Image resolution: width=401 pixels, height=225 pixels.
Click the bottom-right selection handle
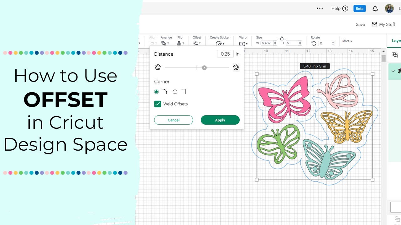point(372,180)
